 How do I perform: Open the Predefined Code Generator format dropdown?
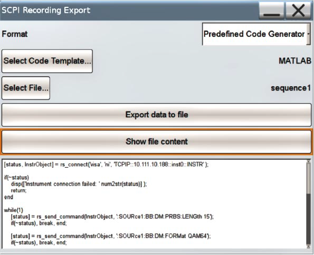coord(256,34)
